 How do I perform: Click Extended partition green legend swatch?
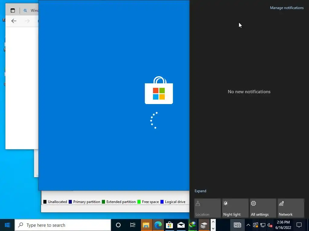[104, 202]
